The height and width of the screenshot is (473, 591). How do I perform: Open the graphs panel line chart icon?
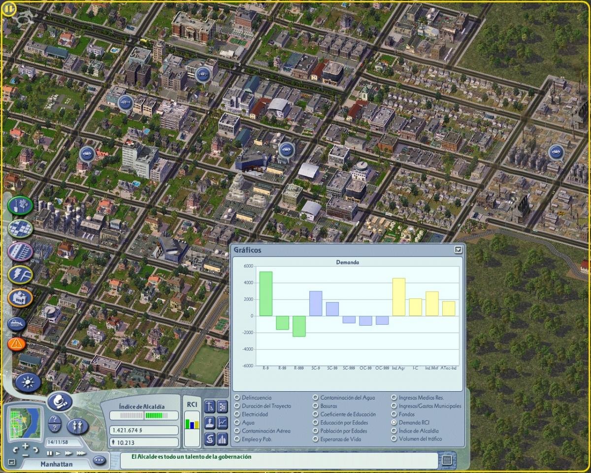[223, 422]
